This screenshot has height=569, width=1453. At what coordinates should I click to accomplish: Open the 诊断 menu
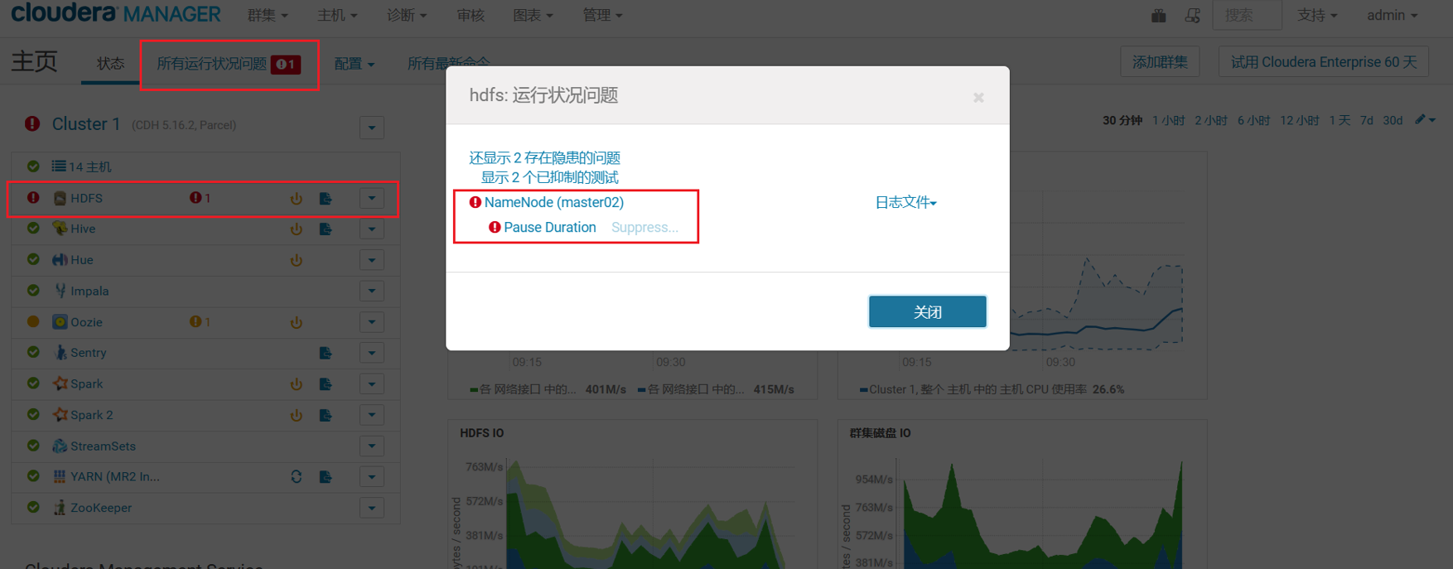[x=407, y=15]
